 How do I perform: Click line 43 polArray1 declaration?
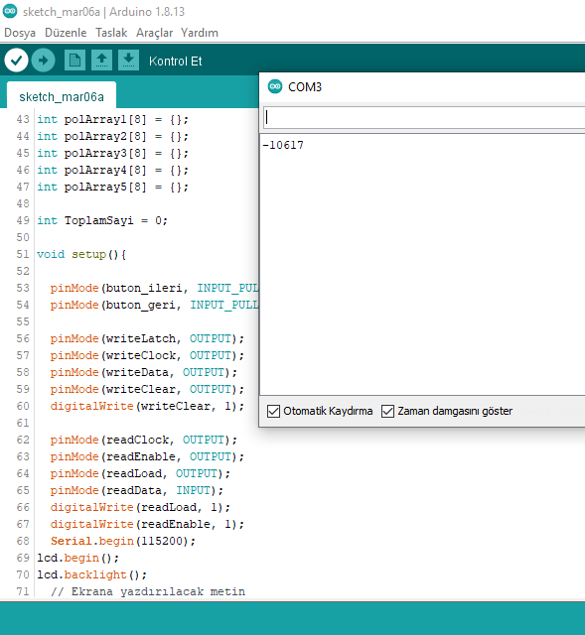pos(112,119)
